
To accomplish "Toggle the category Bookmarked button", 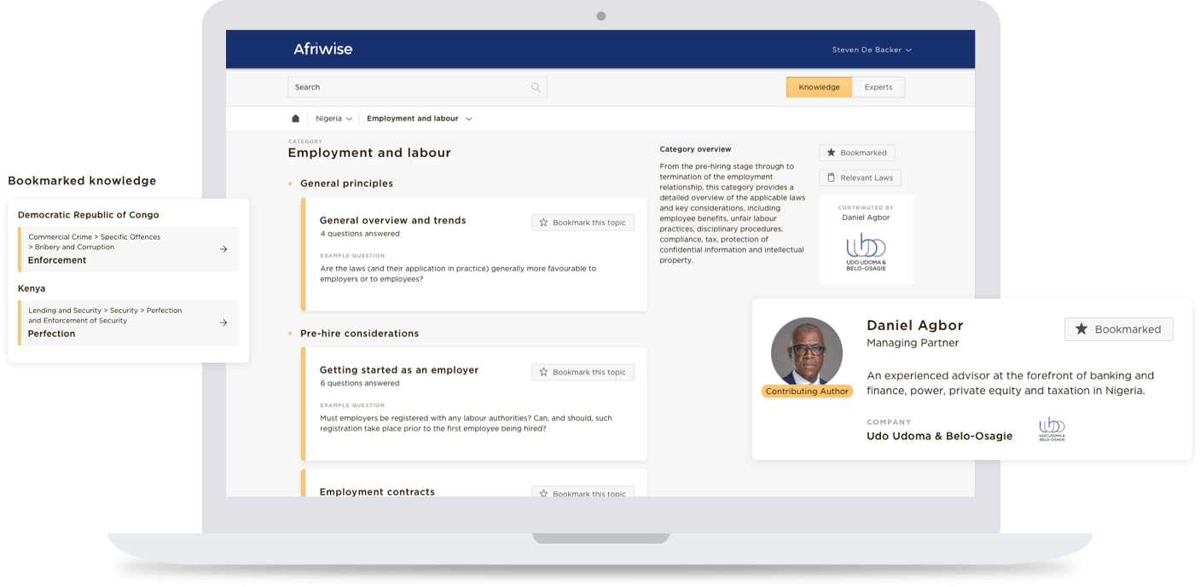I will pyautogui.click(x=857, y=153).
